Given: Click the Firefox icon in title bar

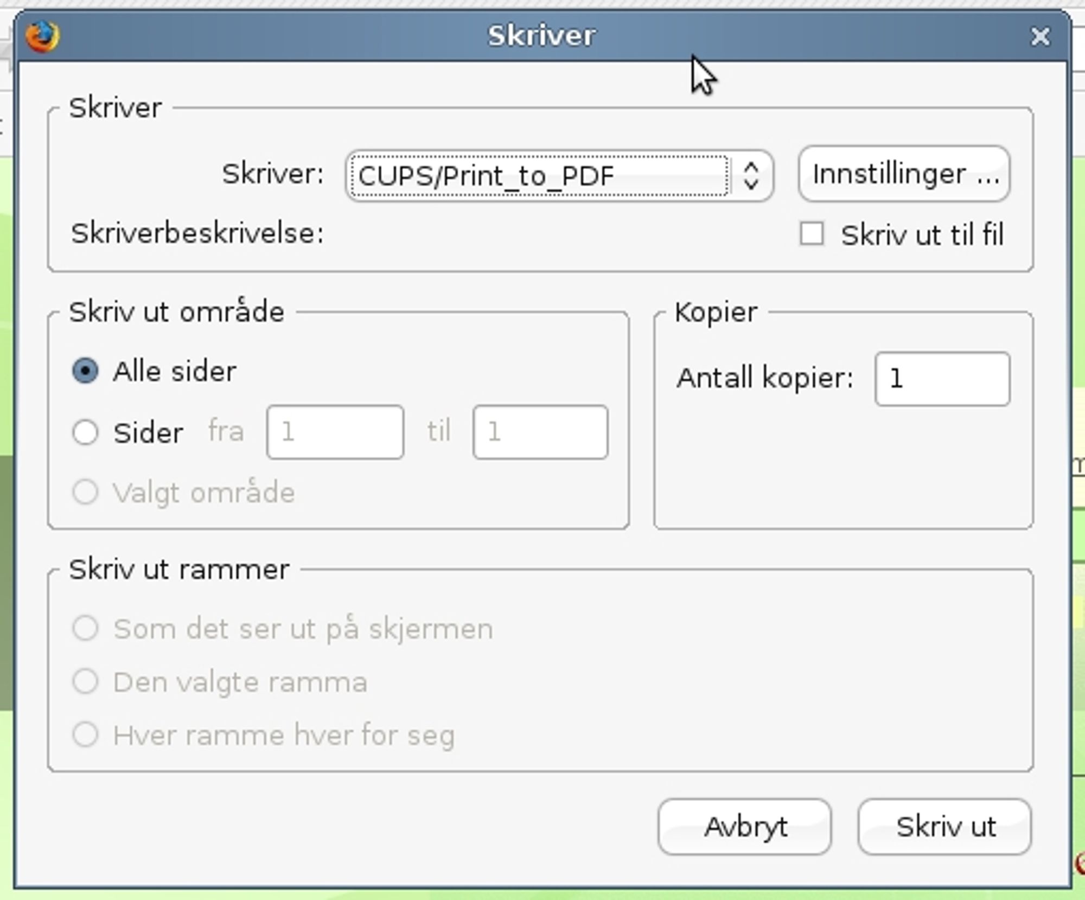Looking at the screenshot, I should pyautogui.click(x=42, y=37).
